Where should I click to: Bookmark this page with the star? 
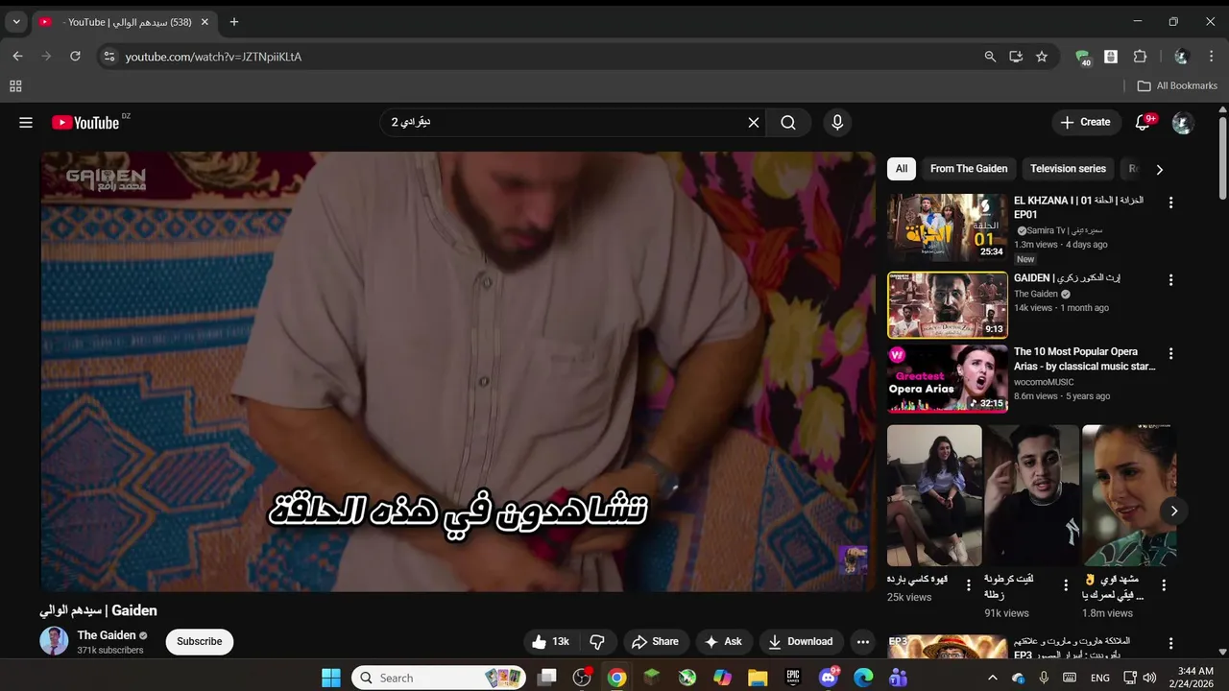coord(1042,57)
